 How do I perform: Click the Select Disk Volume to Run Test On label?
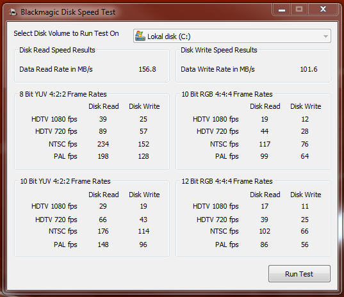[x=66, y=33]
